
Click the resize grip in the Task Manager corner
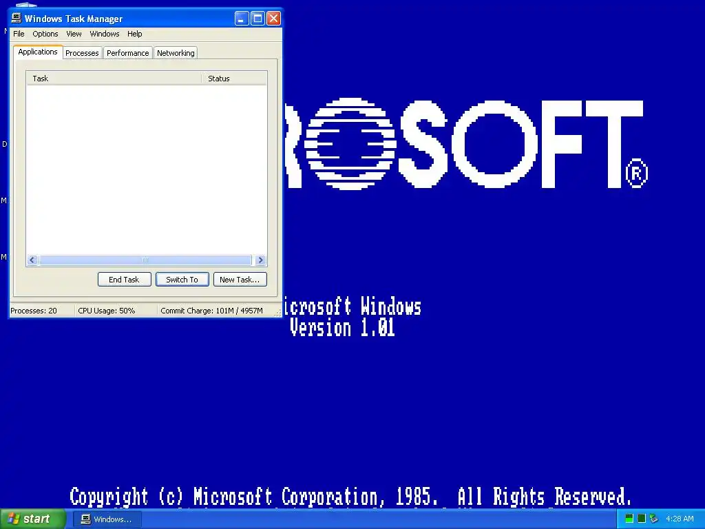(x=277, y=313)
